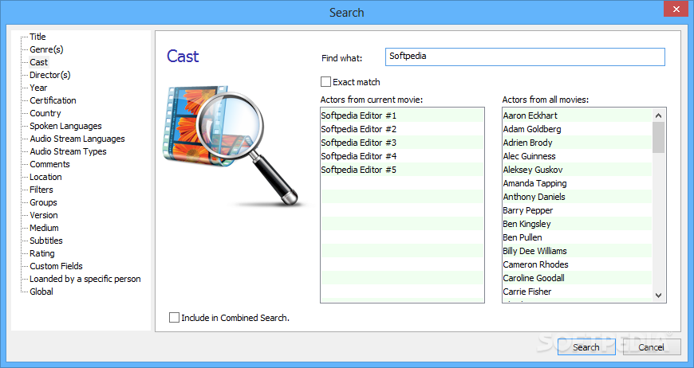Open Custom Fields category
Image resolution: width=694 pixels, height=368 pixels.
tap(56, 266)
